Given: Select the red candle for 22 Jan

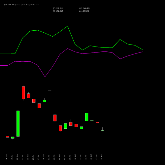Looking at the screenshot, I should coord(29,95).
